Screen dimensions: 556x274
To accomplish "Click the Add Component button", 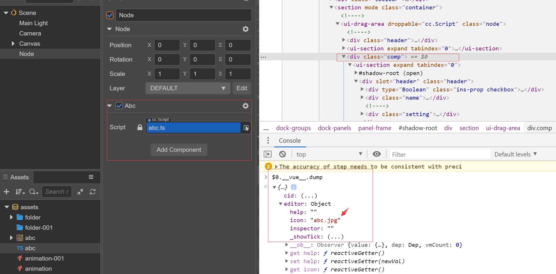I will (x=179, y=150).
